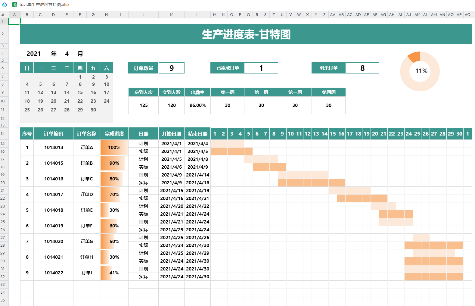Select row header 14
Screen dimensions: 475x306
[3, 133]
